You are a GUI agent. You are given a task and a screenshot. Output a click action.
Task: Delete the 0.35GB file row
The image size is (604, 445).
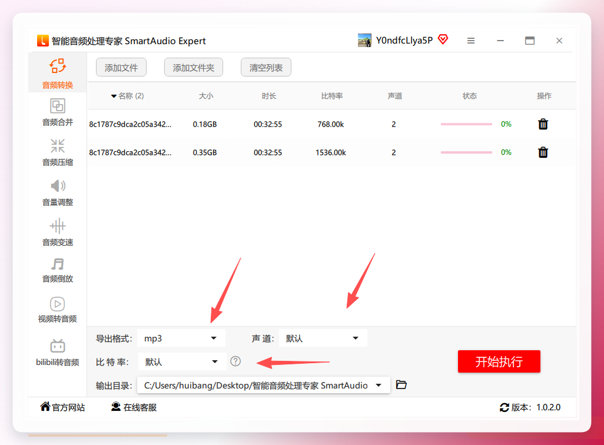(x=543, y=152)
